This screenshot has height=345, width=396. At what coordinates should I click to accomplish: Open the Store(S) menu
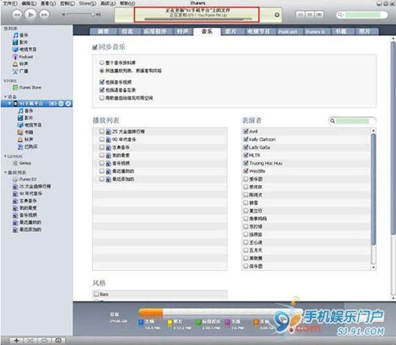tap(88, 3)
